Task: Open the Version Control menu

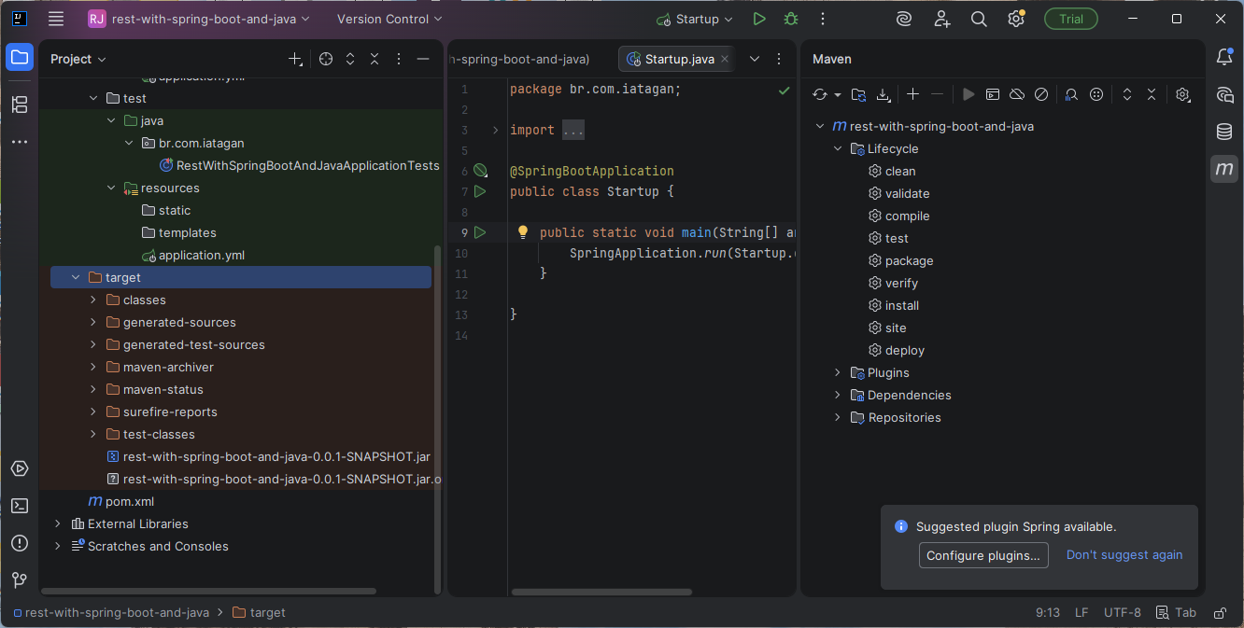Action: pos(389,19)
